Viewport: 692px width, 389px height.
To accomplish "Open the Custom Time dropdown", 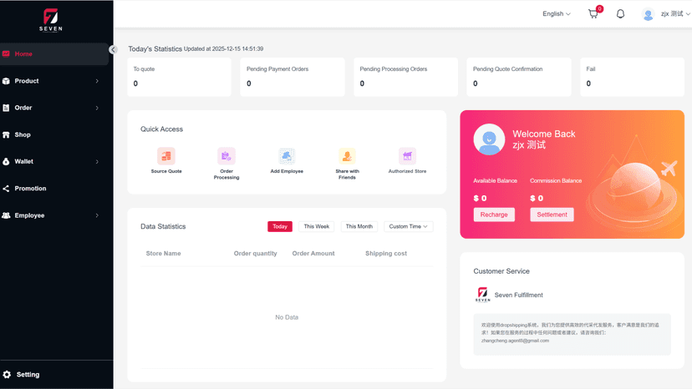I will pos(408,226).
